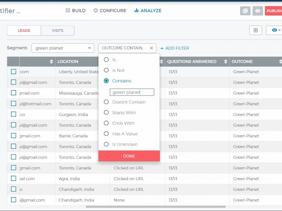Switch to the Visits tab

pos(57,31)
